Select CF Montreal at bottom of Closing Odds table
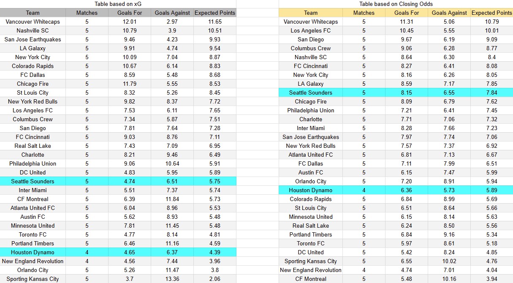The height and width of the screenshot is (283, 513). (x=310, y=279)
